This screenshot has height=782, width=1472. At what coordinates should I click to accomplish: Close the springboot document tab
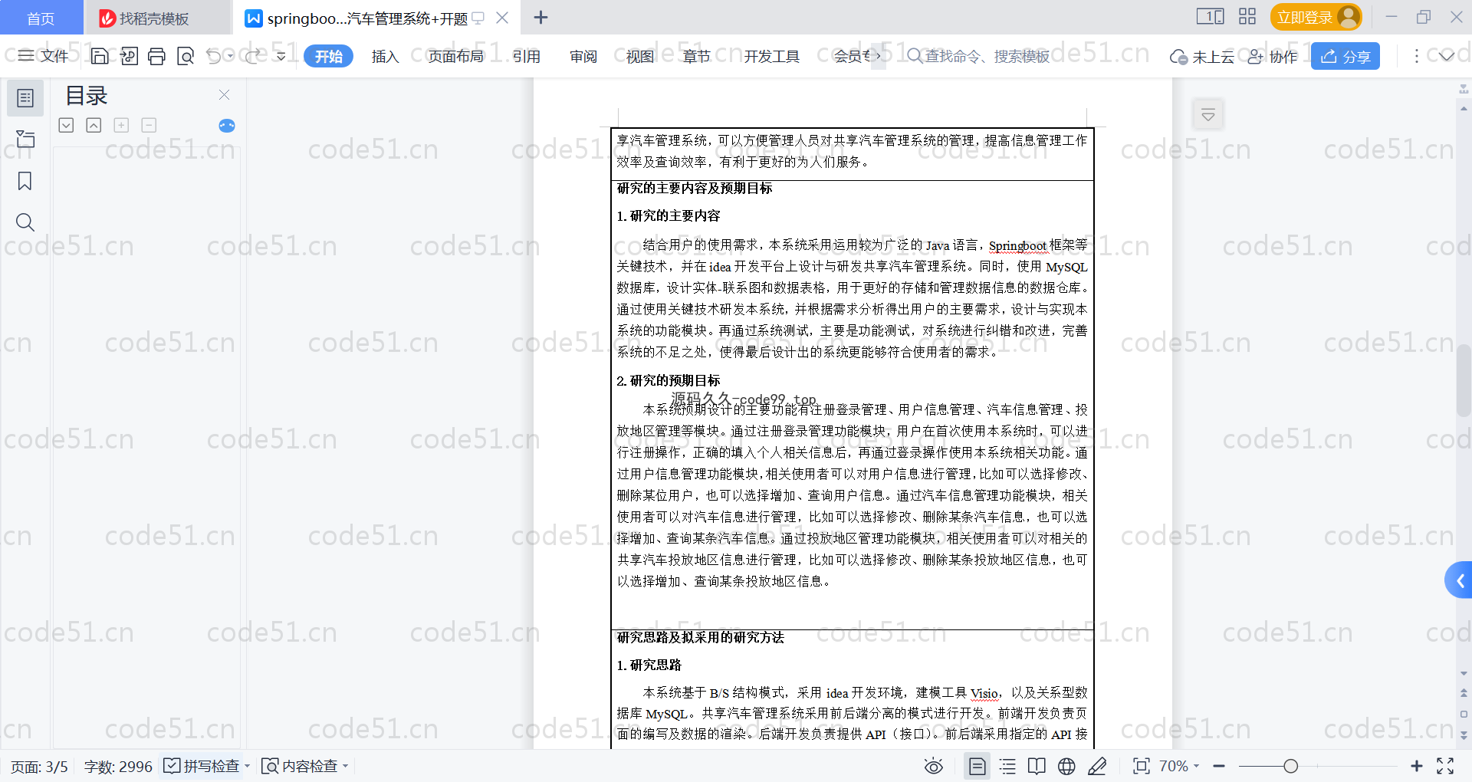point(502,18)
